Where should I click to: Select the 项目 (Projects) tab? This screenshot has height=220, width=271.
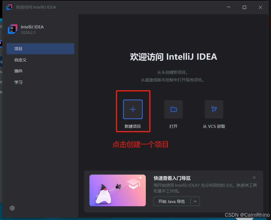[x=40, y=49]
